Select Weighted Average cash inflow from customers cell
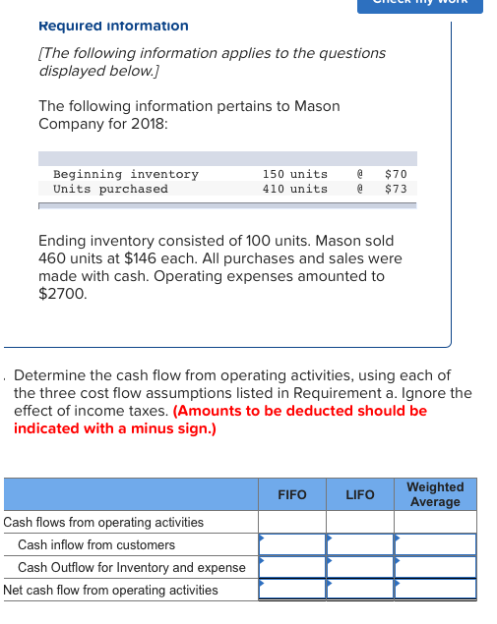The image size is (497, 624). point(435,544)
